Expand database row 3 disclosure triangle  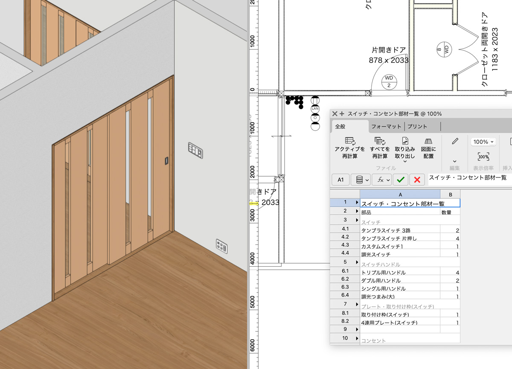[x=357, y=220]
